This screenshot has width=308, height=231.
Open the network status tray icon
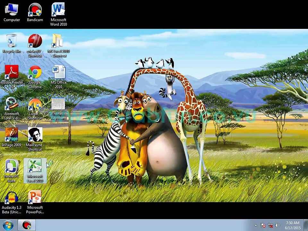(x=270, y=226)
